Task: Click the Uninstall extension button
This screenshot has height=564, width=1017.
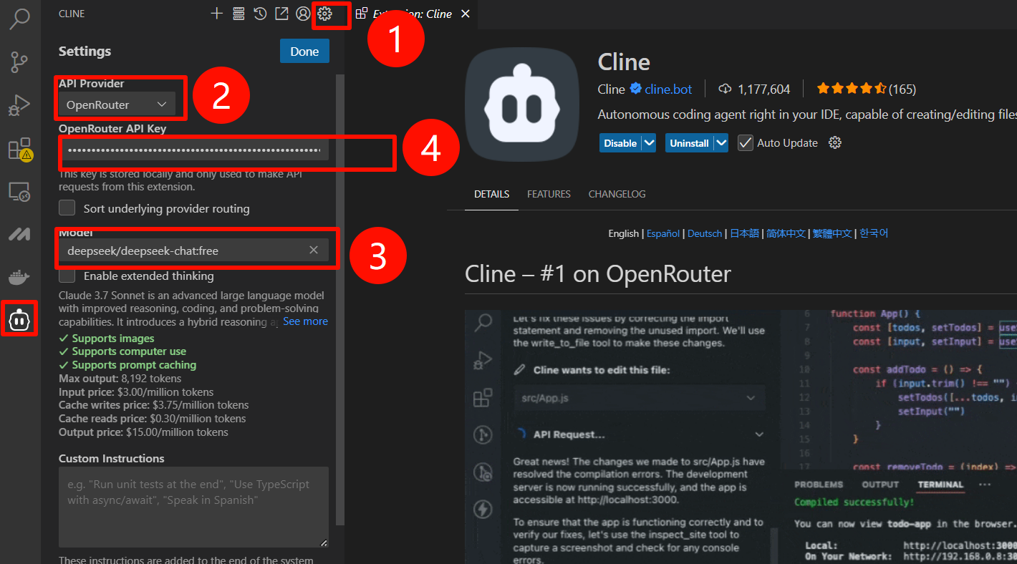Action: [689, 142]
